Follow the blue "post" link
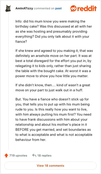101x174 pixels. click(58, 8)
